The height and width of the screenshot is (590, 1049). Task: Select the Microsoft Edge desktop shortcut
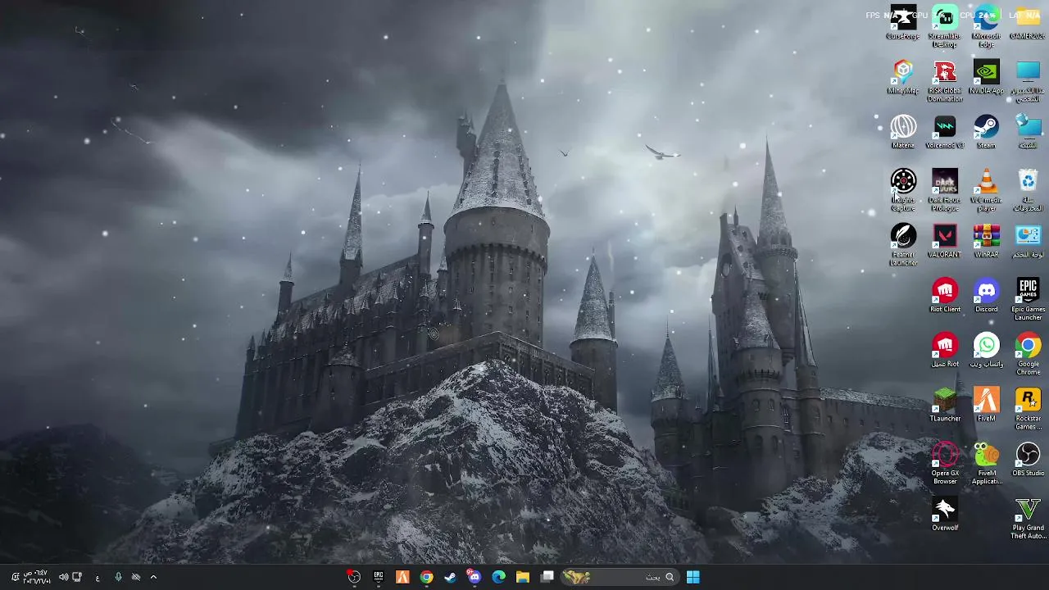[x=987, y=26]
